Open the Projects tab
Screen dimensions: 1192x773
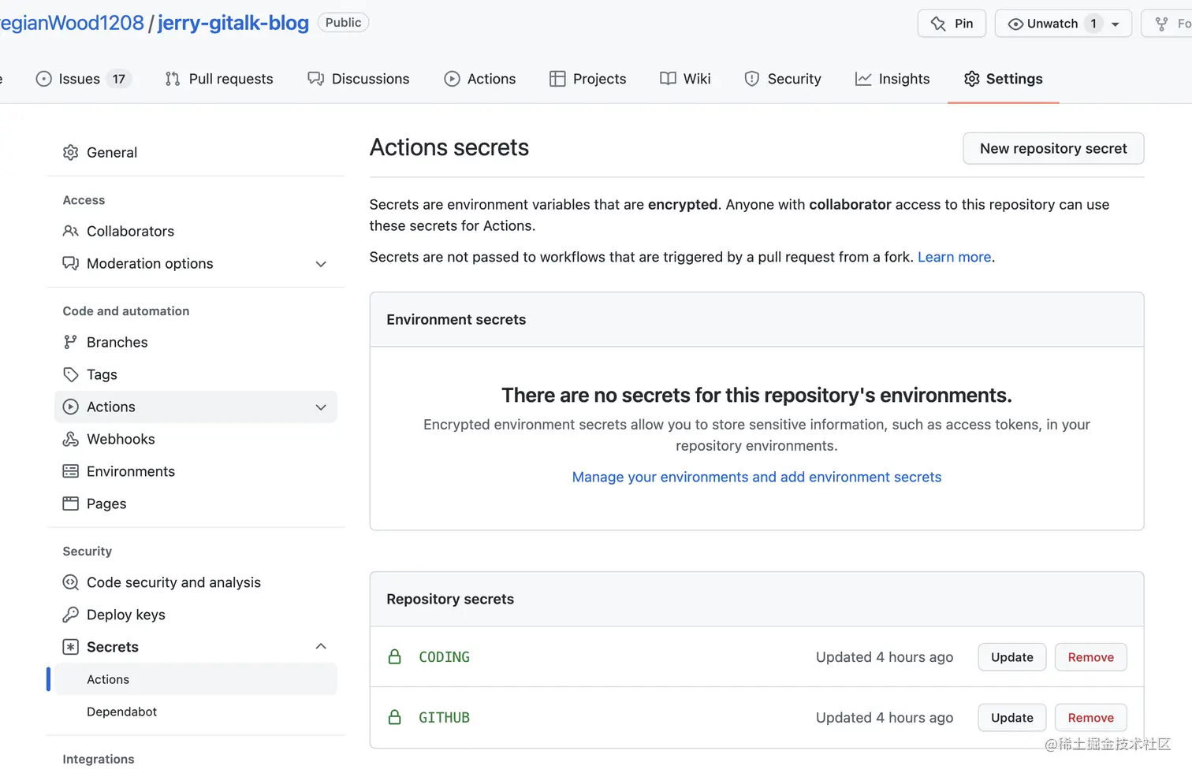pos(588,79)
